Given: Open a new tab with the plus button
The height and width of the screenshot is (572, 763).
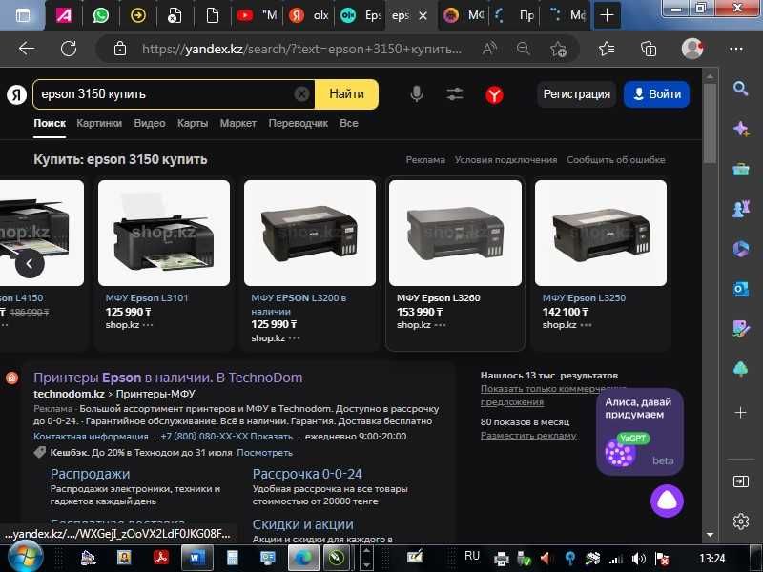Looking at the screenshot, I should tap(607, 15).
